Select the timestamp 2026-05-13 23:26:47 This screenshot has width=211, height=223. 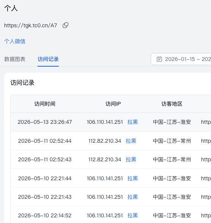pos(45,122)
